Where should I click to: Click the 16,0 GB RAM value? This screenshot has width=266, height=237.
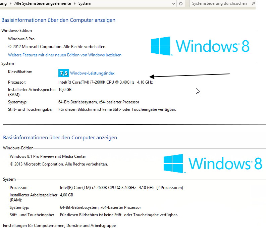point(65,90)
